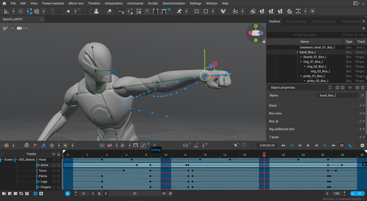
Task: Select the running figure icon in toolbar
Action: (x=179, y=11)
